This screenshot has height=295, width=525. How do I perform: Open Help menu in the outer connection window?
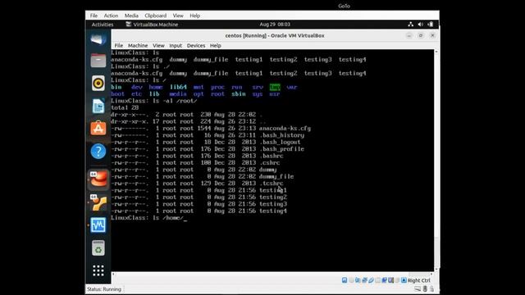click(x=195, y=16)
